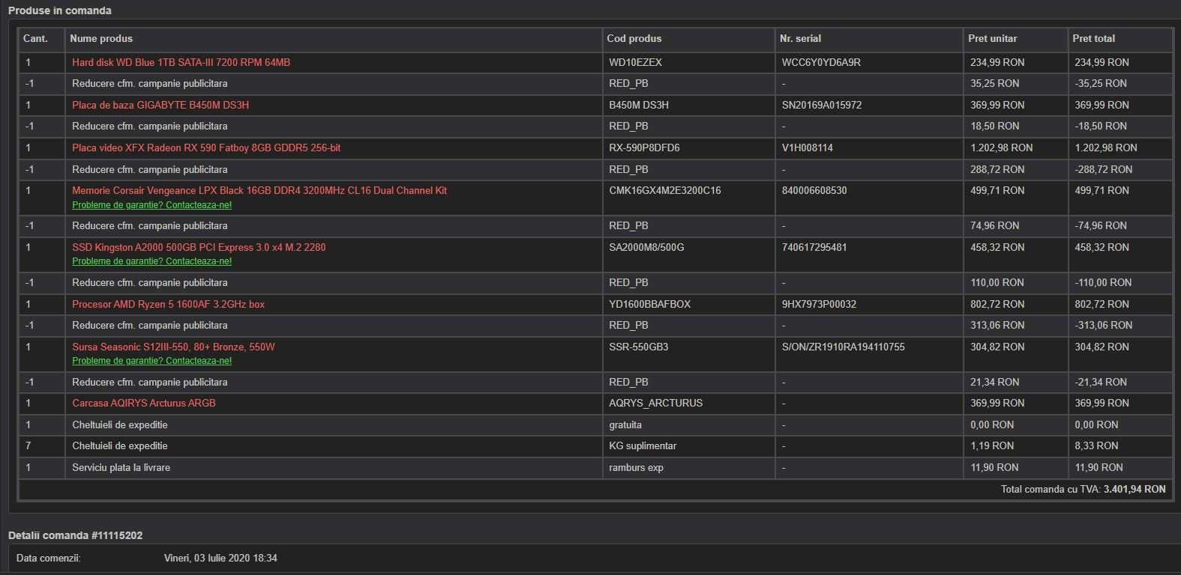Viewport: 1181px width, 575px height.
Task: Open Memorie Corsair Vengeance LPX Black link
Action: click(259, 190)
